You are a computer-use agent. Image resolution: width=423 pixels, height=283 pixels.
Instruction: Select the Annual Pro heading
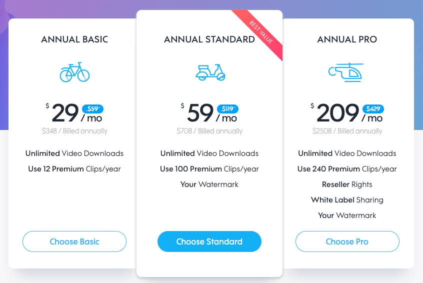pos(347,39)
